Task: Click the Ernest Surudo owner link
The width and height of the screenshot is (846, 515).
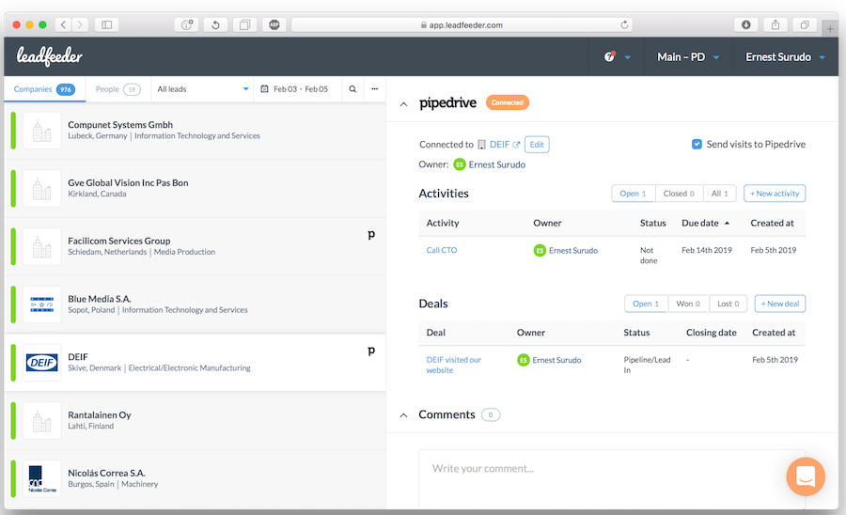Action: (496, 164)
